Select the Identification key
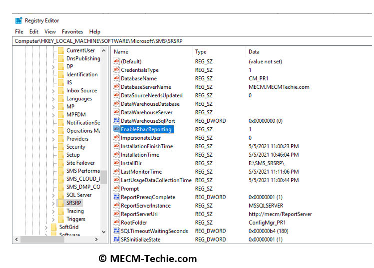 (x=82, y=74)
